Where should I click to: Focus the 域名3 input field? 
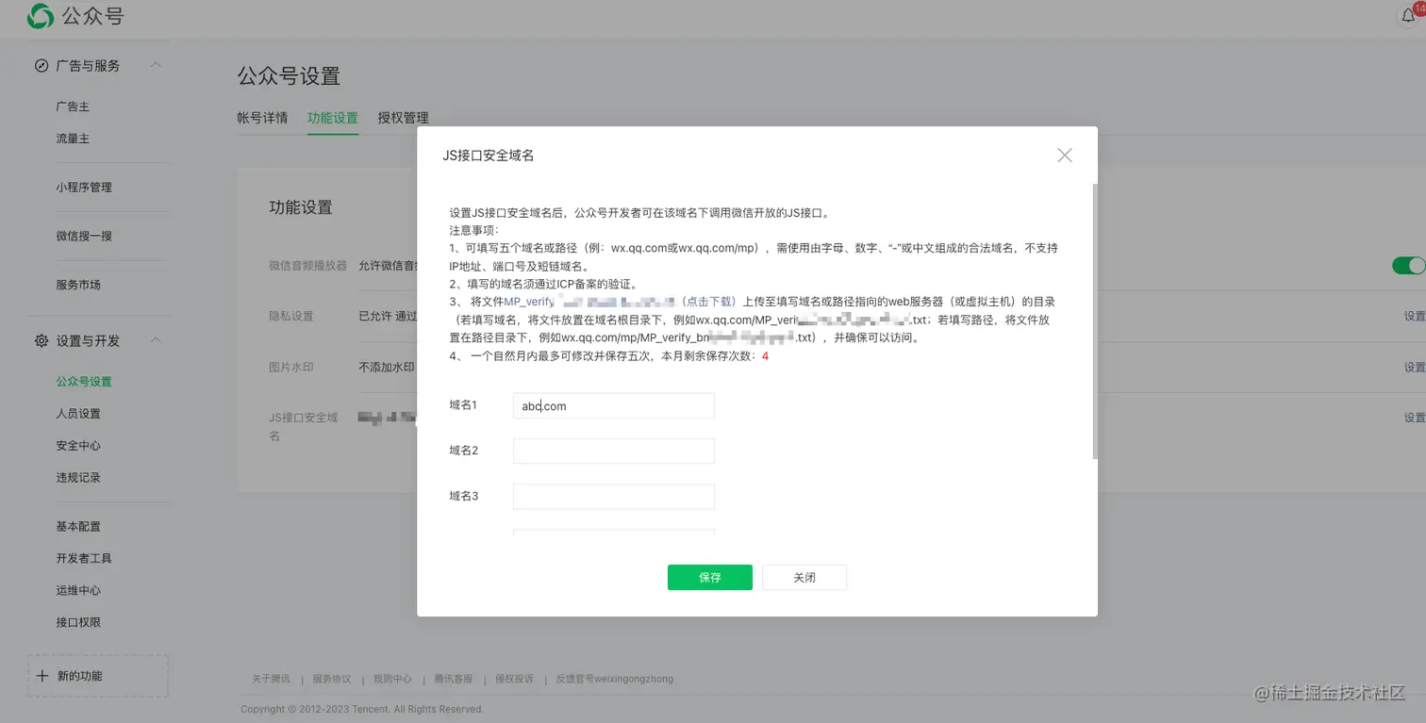[x=614, y=496]
